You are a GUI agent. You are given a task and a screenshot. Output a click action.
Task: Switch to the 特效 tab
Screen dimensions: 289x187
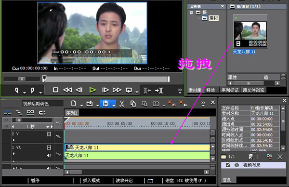(x=210, y=90)
